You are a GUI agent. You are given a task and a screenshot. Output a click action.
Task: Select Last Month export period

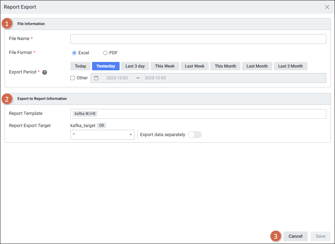click(x=257, y=66)
